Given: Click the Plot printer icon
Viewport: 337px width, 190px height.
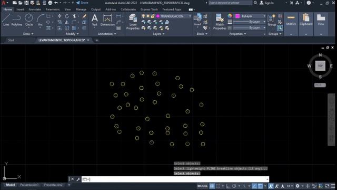Looking at the screenshot, I should 50,3.
